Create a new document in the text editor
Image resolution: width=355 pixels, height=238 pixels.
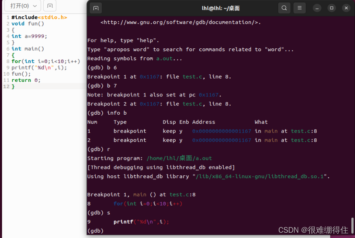[x=50, y=6]
